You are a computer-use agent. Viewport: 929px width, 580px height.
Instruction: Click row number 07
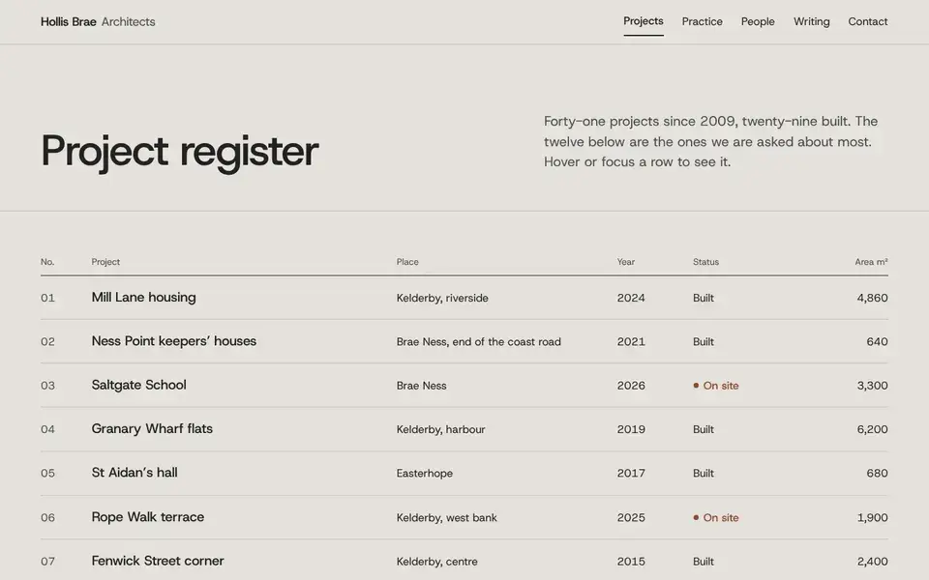[47, 561]
